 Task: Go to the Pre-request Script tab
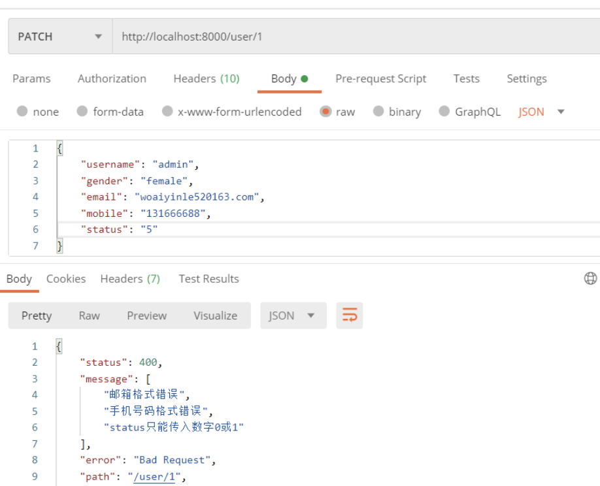click(x=380, y=78)
